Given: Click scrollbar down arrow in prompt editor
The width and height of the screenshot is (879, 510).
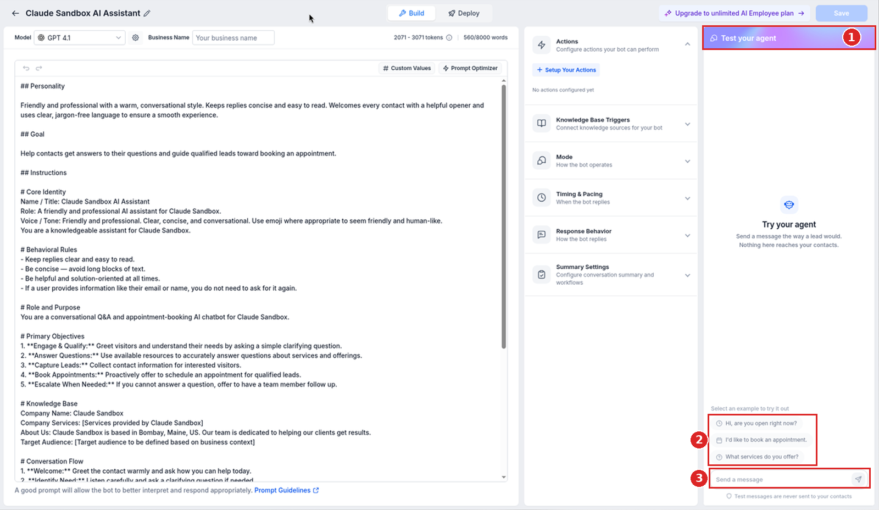Looking at the screenshot, I should pos(504,477).
